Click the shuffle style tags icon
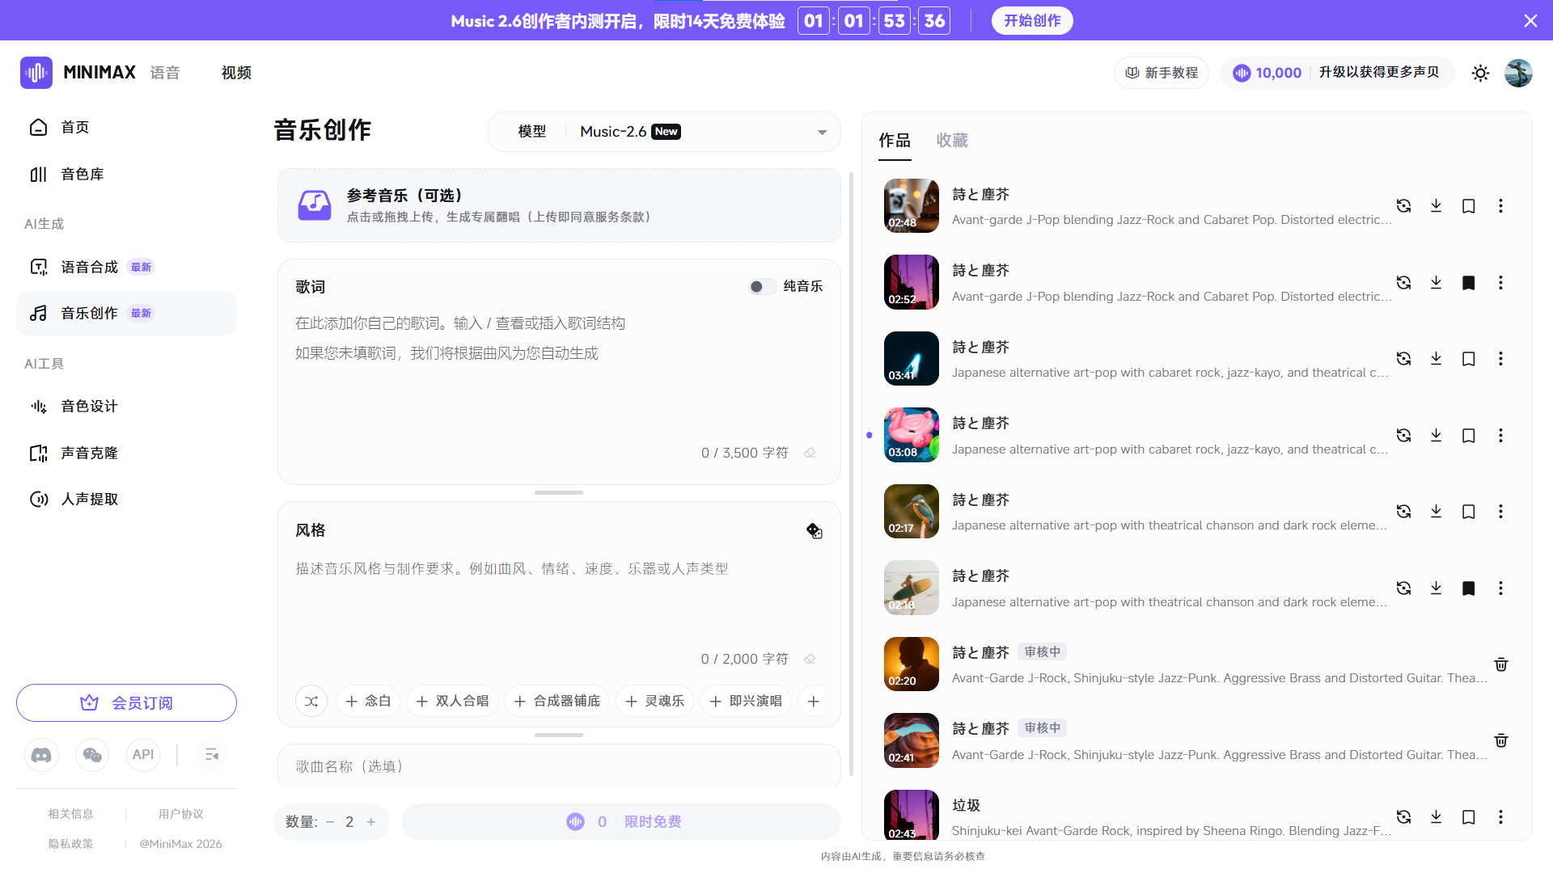Screen dimensions: 1553x873 tap(311, 701)
